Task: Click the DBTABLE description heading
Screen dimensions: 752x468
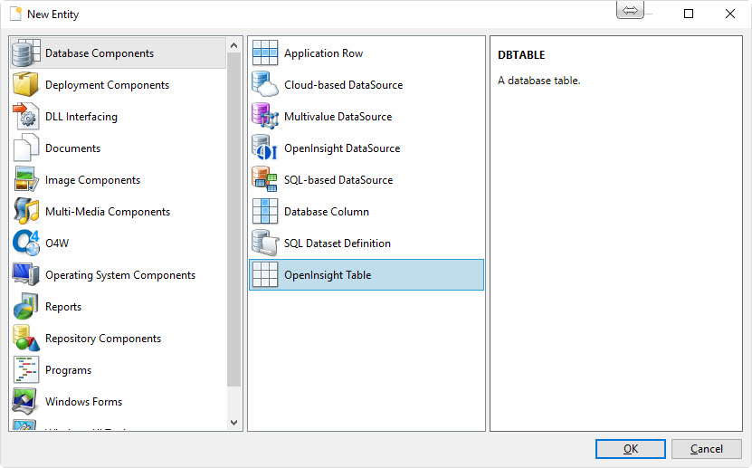Action: pos(521,54)
